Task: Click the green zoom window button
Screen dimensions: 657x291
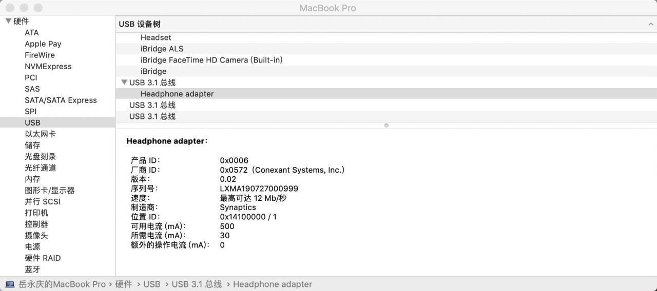Action: [38, 8]
